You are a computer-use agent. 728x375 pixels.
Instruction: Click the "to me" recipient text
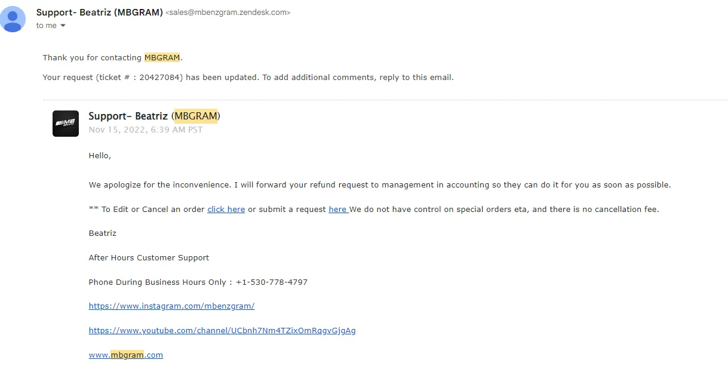click(47, 26)
